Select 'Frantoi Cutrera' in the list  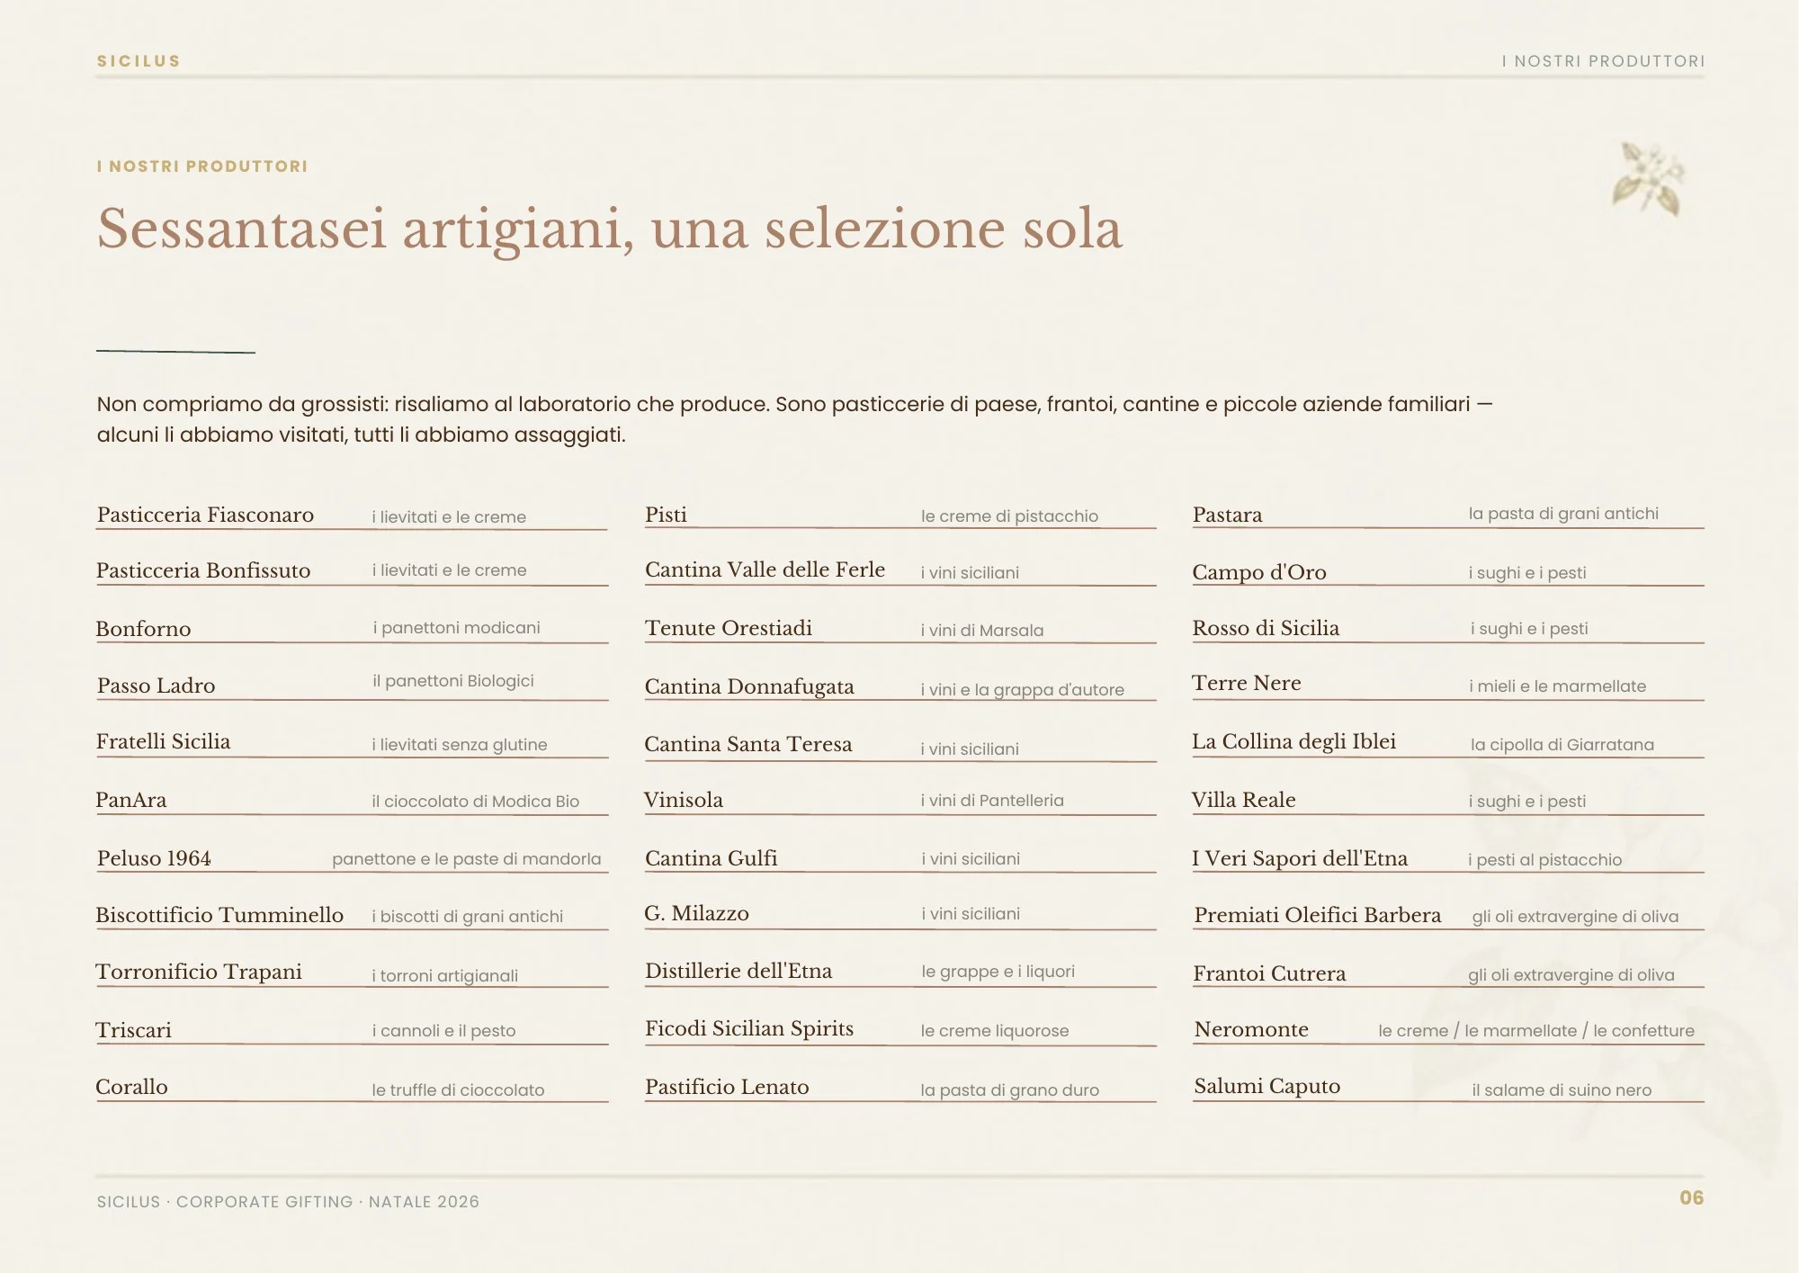[1269, 973]
